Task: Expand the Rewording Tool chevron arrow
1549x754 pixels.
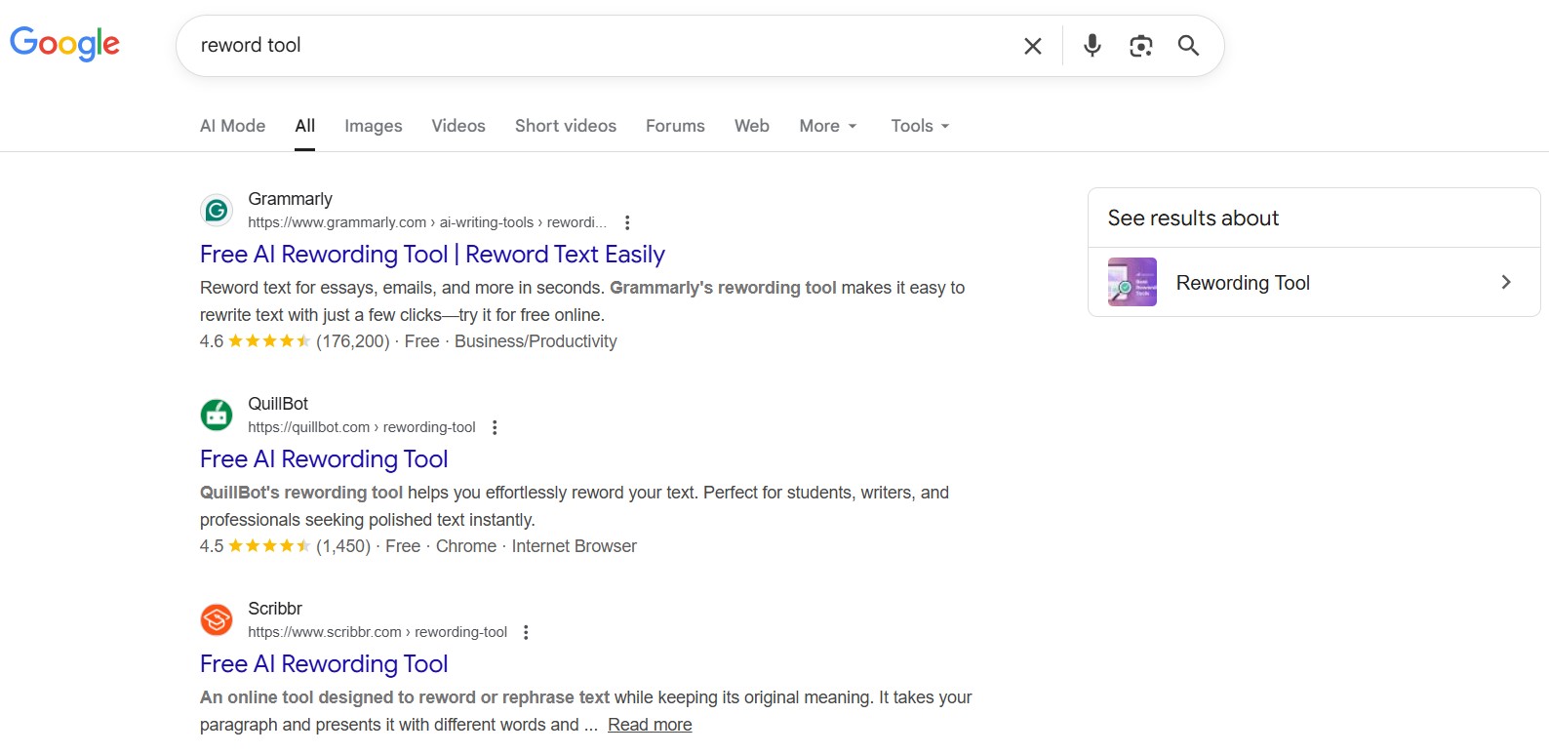Action: pos(1506,282)
